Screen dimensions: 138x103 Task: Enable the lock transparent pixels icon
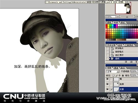click(113, 75)
